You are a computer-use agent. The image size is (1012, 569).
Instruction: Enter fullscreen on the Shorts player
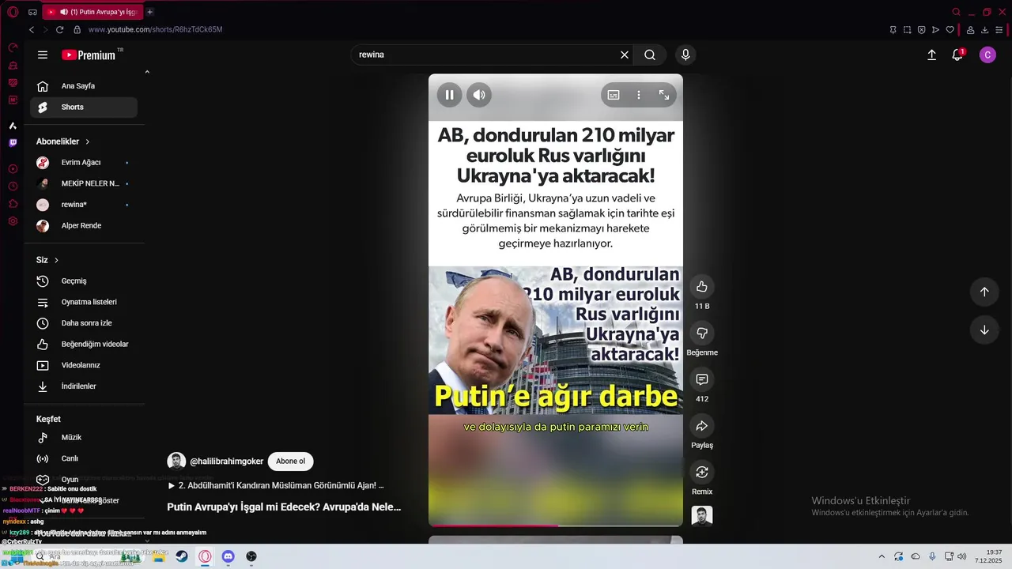(x=664, y=95)
